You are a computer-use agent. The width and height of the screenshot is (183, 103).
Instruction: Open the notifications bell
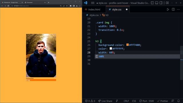pyautogui.click(x=178, y=101)
